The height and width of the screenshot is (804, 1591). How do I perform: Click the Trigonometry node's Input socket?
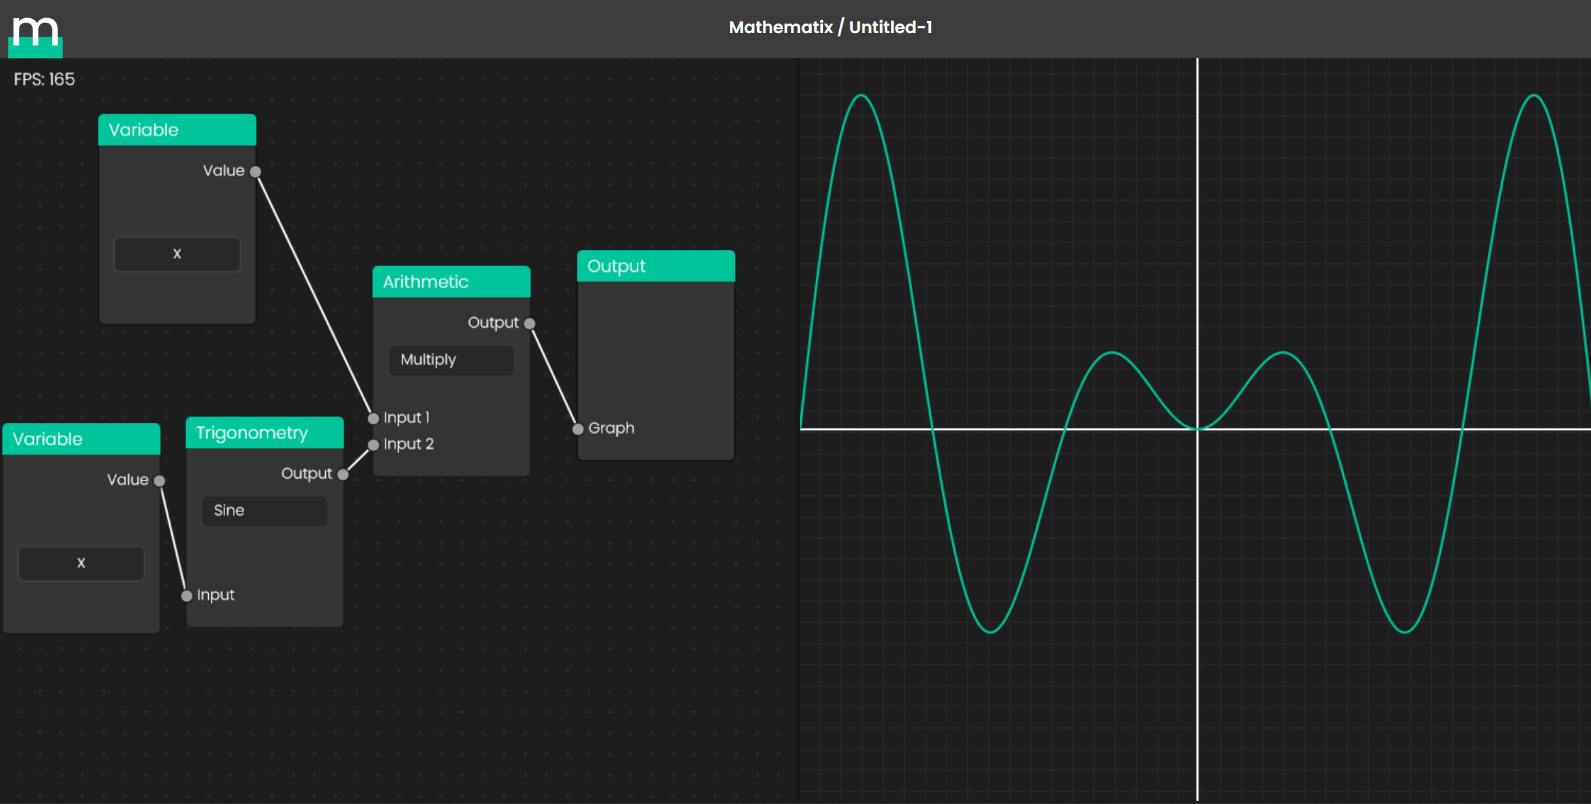click(187, 595)
